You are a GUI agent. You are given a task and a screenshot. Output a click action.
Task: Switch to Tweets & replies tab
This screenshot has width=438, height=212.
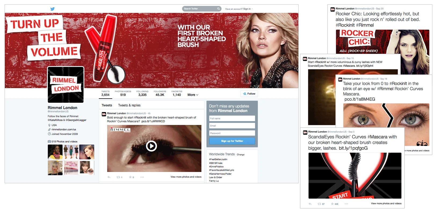(129, 105)
